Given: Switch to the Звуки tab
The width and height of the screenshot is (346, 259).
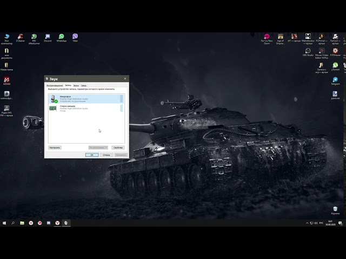Looking at the screenshot, I should tap(76, 85).
